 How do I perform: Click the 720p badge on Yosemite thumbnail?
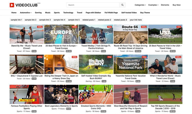tap(144, 57)
